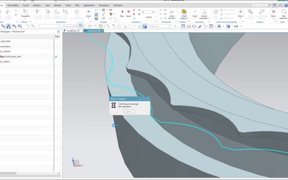Toggle the Path checkmark for FLOOR_WALL_IPW
Viewport: 288px width, 180px height.
coord(56,56)
